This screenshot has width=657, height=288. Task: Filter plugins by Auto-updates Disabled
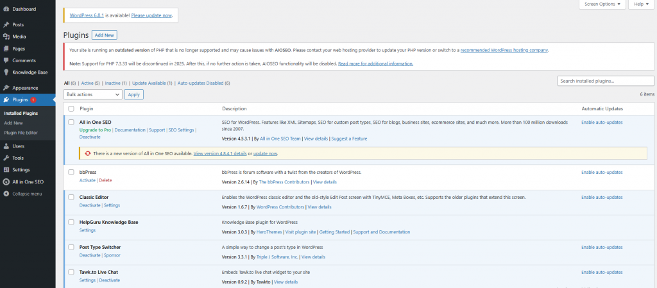click(x=200, y=83)
